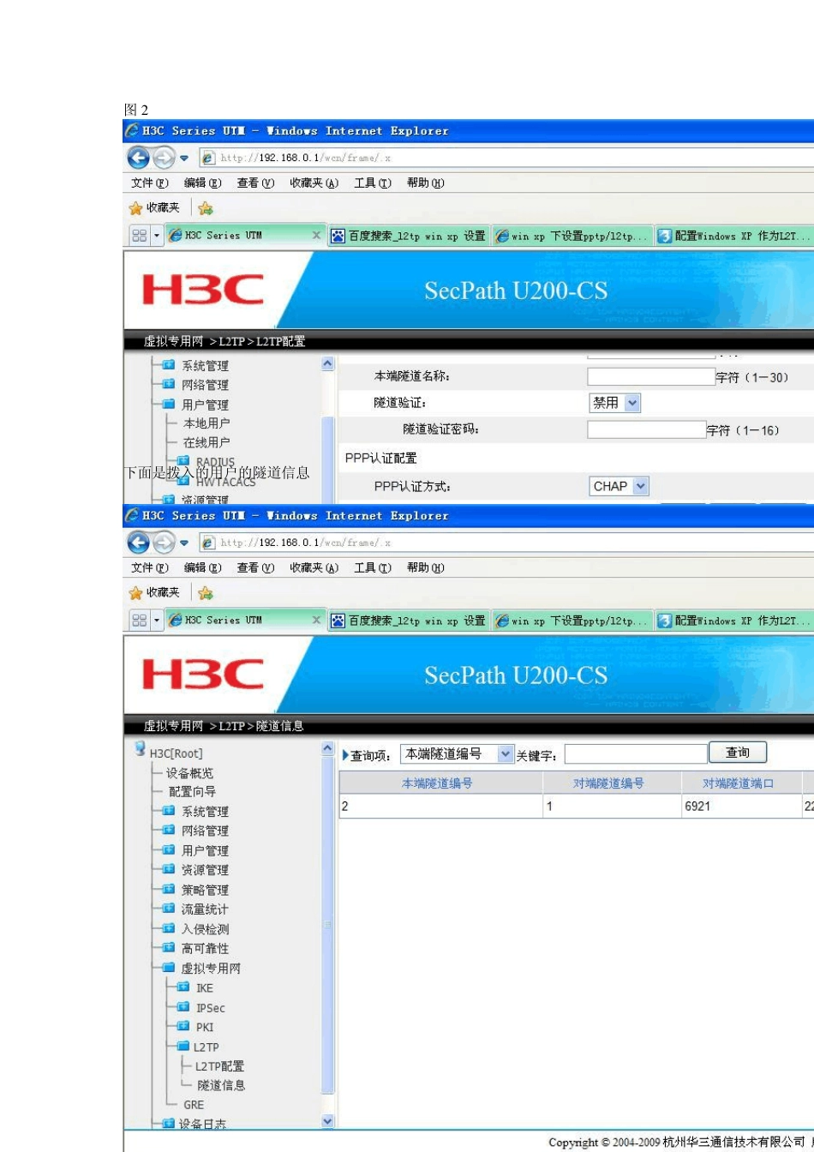Click the Back arrow in the upper browser window
The width and height of the screenshot is (814, 1152).
(x=139, y=158)
